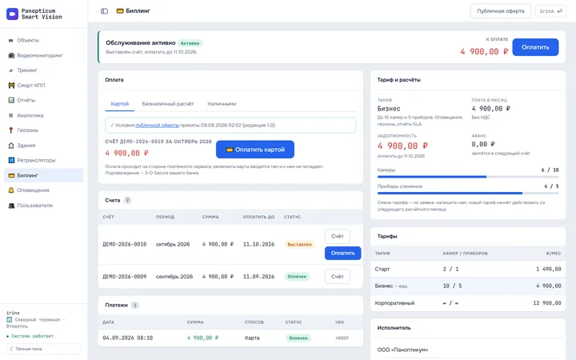Open Объекты section icon in sidebar
This screenshot has height=360, width=576.
click(x=11, y=41)
